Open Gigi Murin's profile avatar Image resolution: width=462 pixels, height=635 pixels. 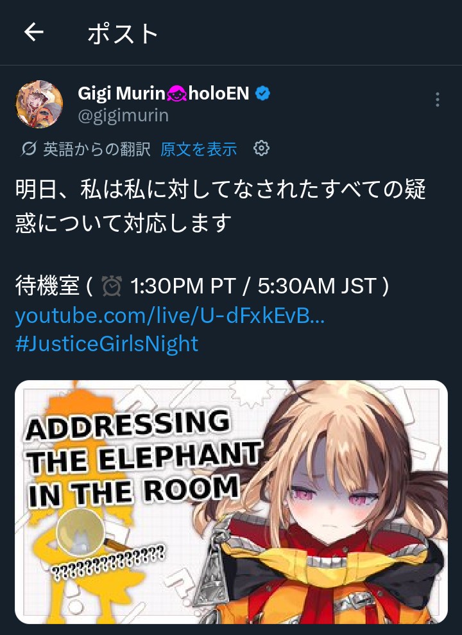39,104
